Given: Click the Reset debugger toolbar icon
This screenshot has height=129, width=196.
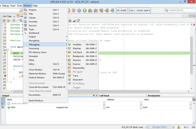Looking at the screenshot, I should [x=79, y=10].
